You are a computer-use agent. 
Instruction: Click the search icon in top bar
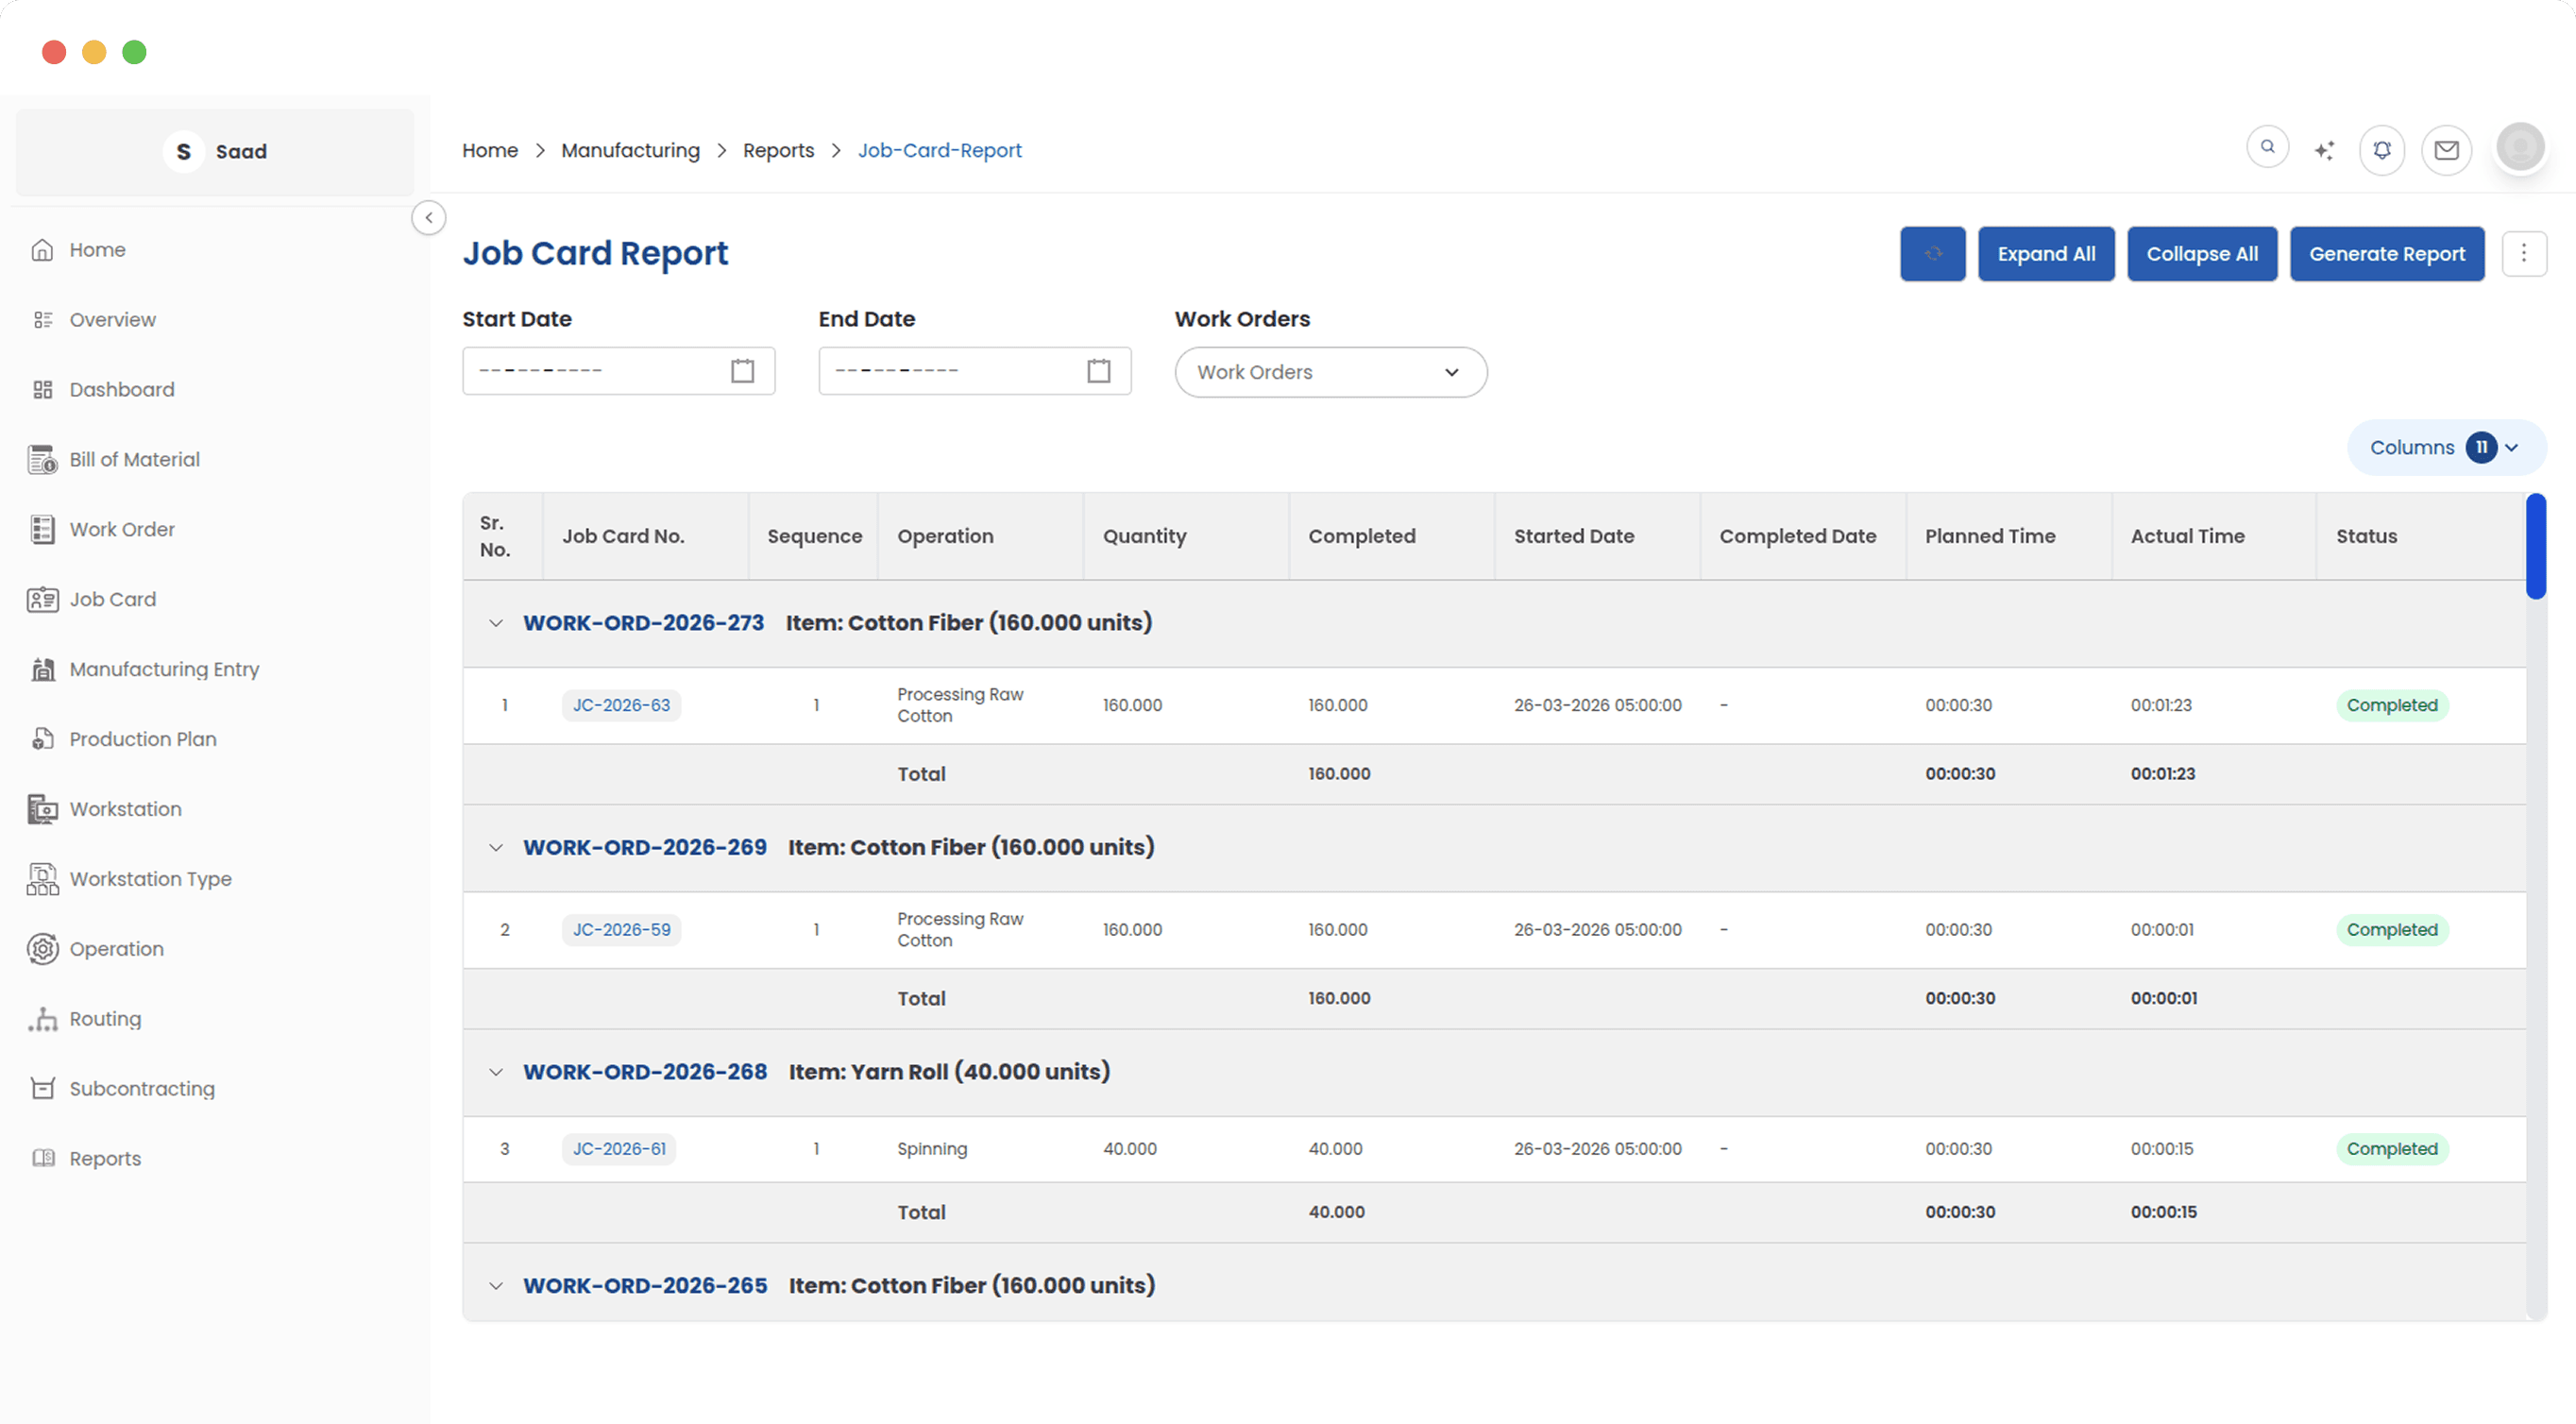[2267, 146]
